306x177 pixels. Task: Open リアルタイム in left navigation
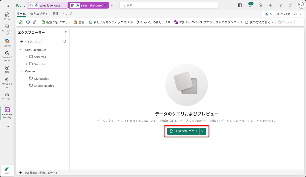coord(7,83)
